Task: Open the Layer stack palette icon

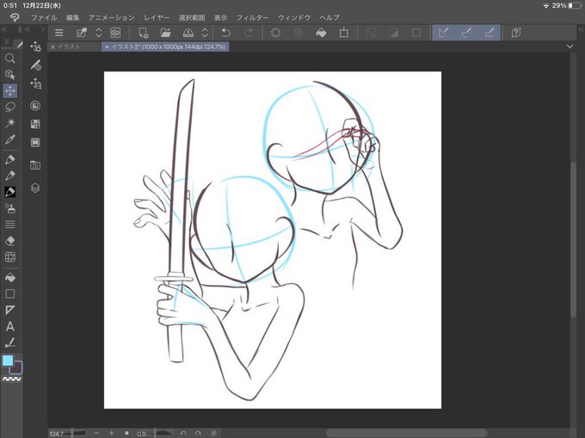Action: [35, 188]
